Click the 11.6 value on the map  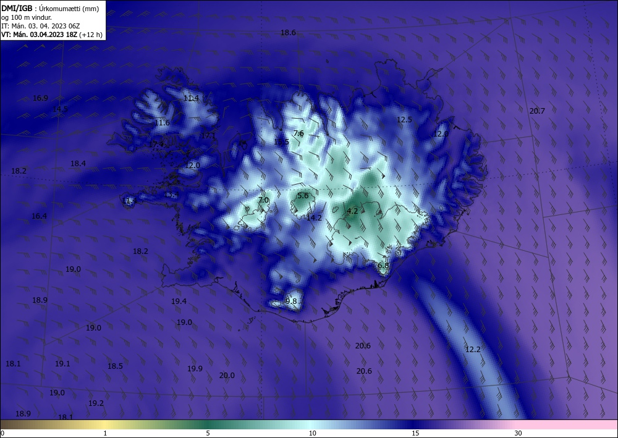click(x=162, y=123)
